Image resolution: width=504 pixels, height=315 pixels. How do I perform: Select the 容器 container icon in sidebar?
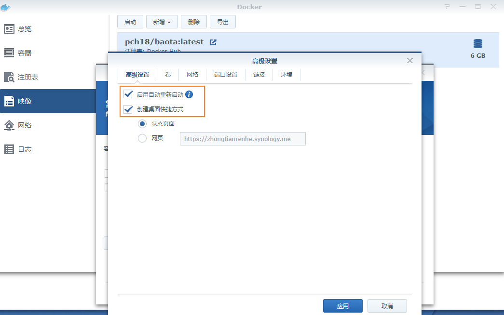pyautogui.click(x=9, y=53)
